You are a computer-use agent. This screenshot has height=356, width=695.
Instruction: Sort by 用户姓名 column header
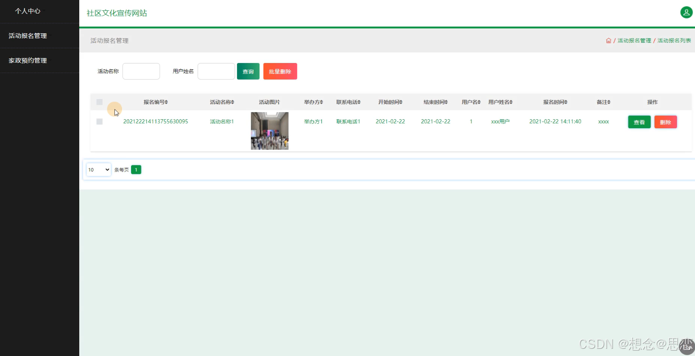pyautogui.click(x=500, y=102)
